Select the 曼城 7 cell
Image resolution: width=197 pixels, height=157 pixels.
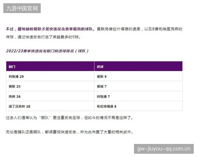(x=138, y=86)
